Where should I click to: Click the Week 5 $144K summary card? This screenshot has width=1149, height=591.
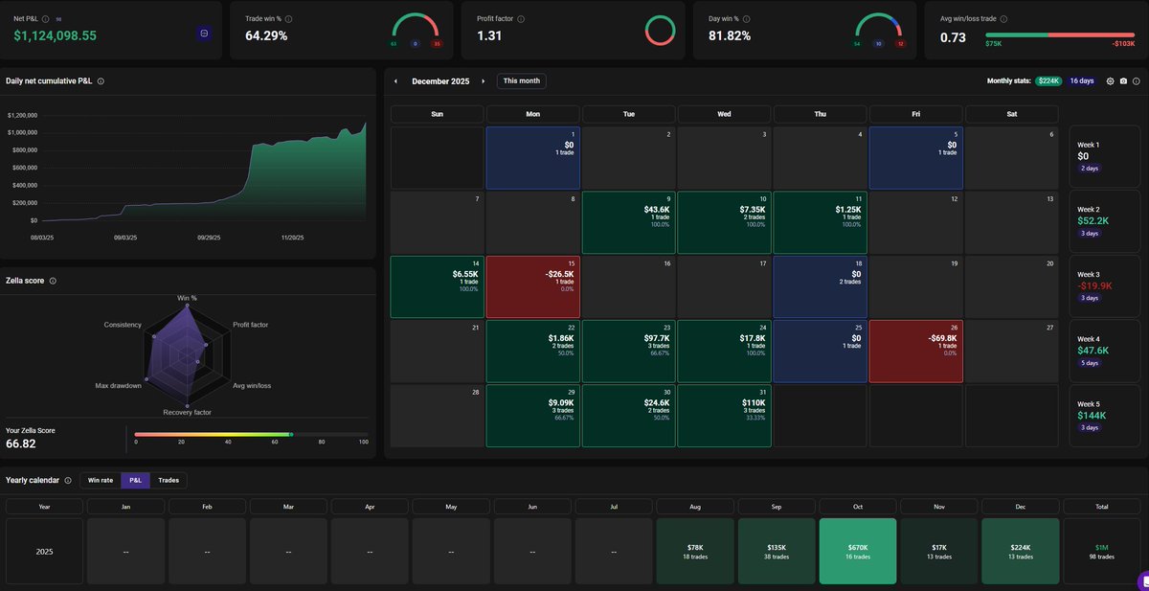[1103, 416]
